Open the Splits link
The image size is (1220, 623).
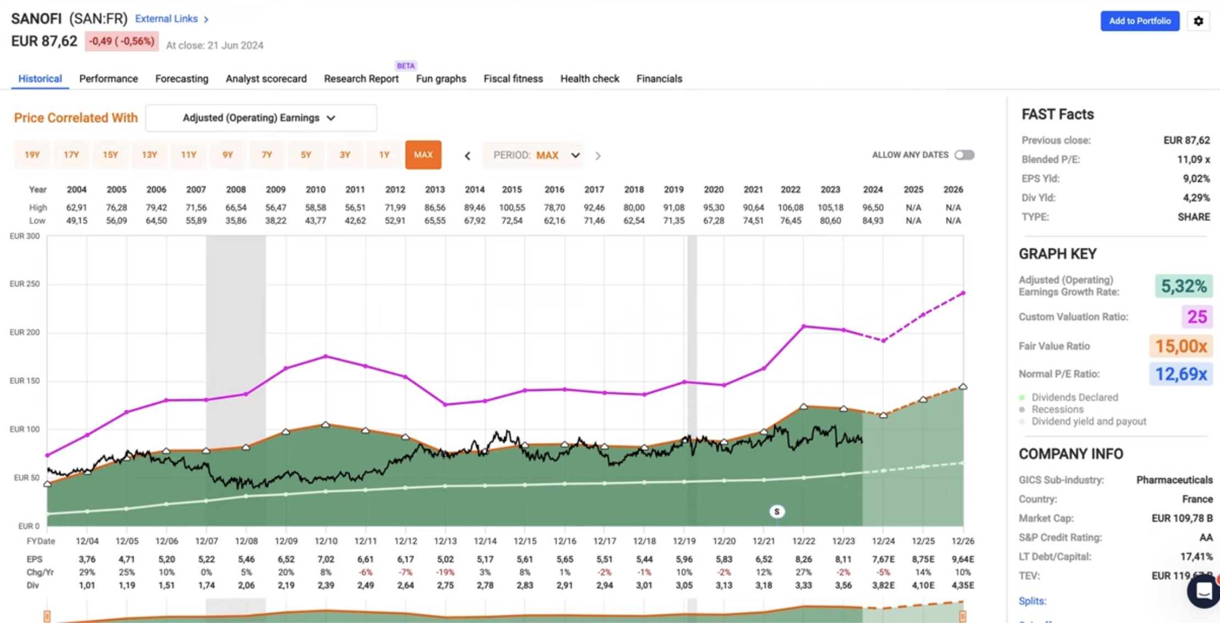point(1032,601)
